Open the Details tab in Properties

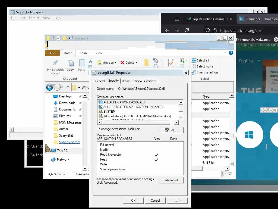126,81
